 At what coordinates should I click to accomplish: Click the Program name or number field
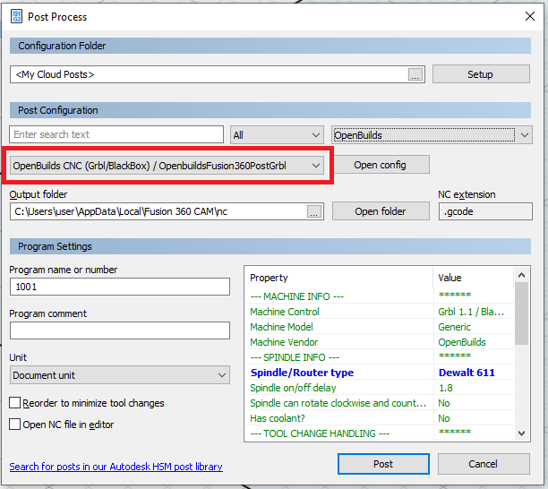pos(119,287)
